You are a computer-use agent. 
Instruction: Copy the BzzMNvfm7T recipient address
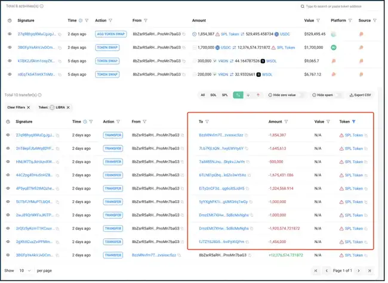tap(244, 135)
